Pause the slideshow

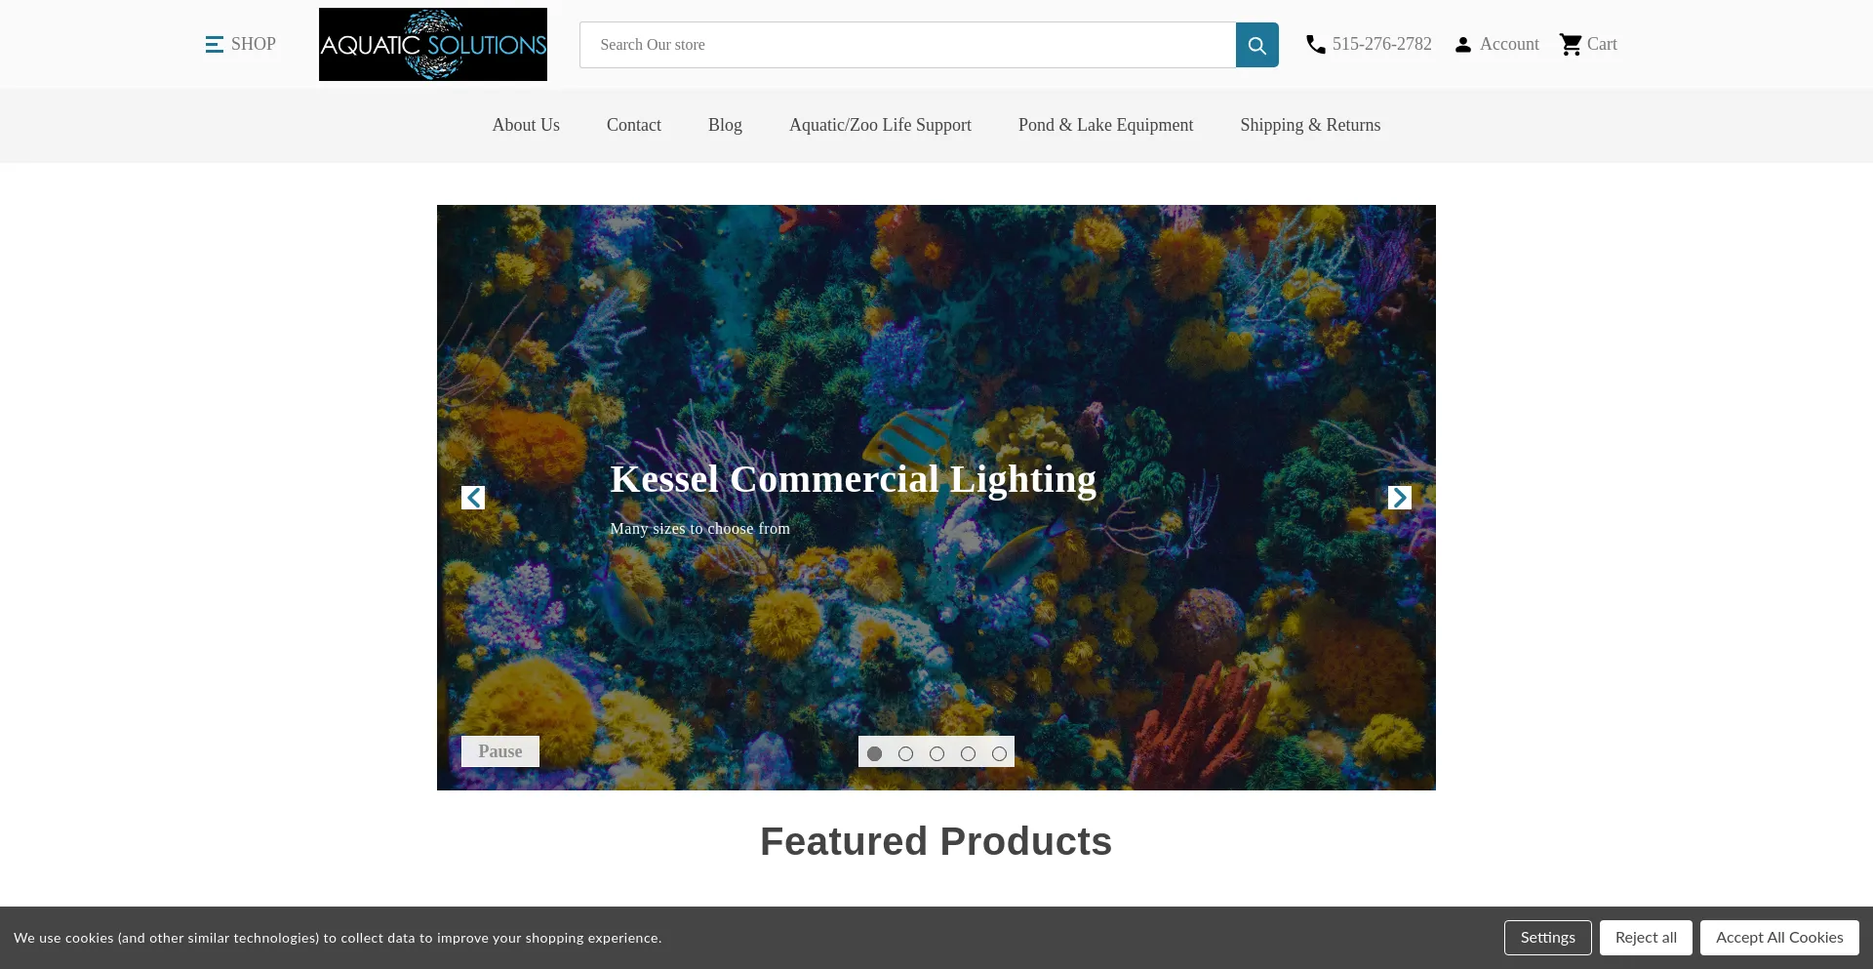[500, 751]
